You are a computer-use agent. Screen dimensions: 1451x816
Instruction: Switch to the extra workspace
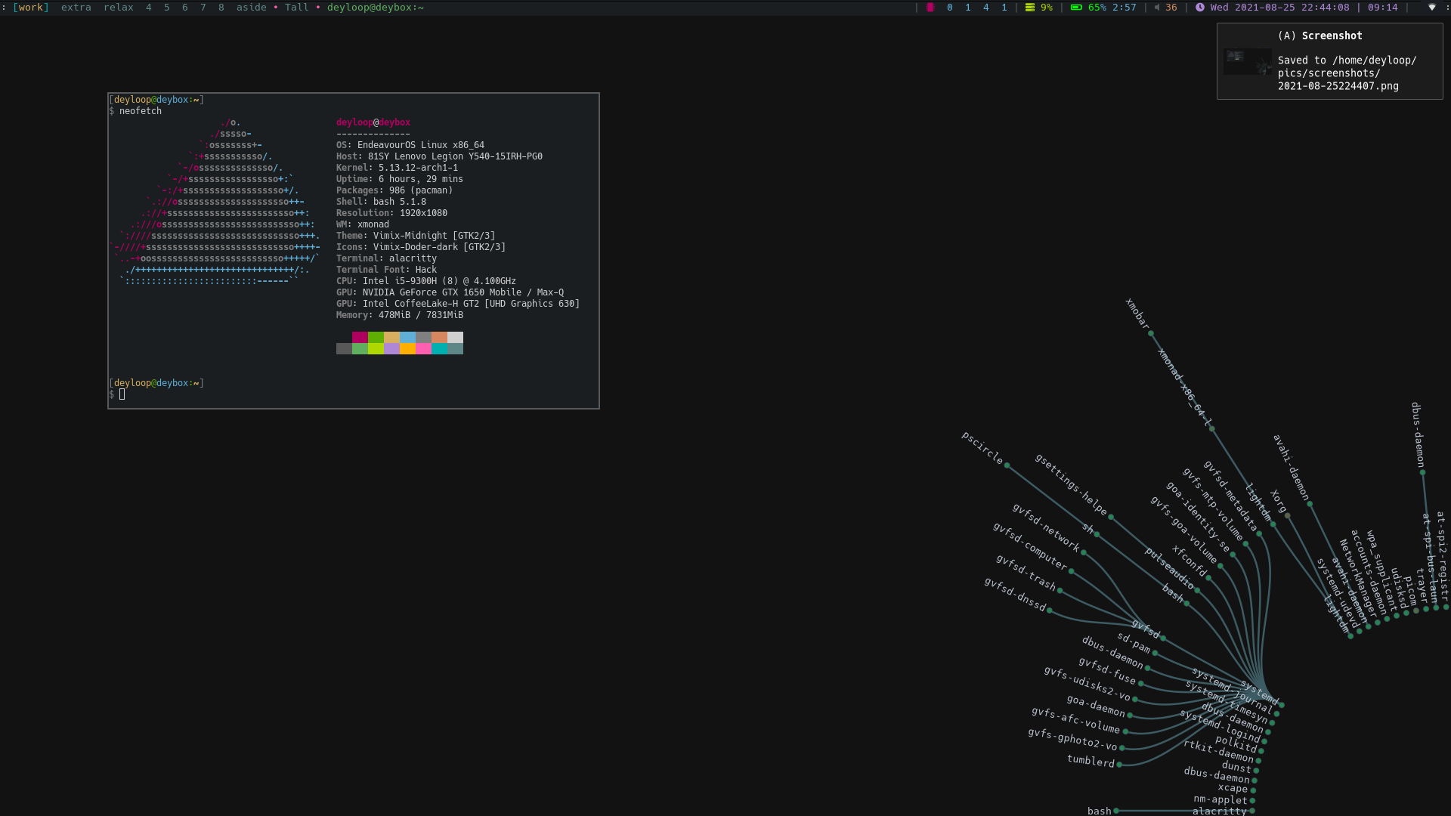pos(76,8)
